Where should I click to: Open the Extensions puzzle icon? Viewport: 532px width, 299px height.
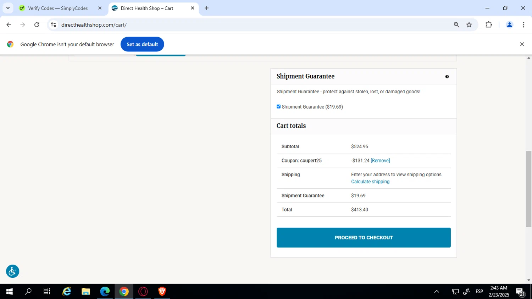pos(489,25)
